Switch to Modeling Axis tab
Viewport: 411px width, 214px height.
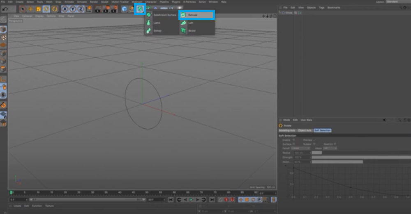click(x=287, y=130)
